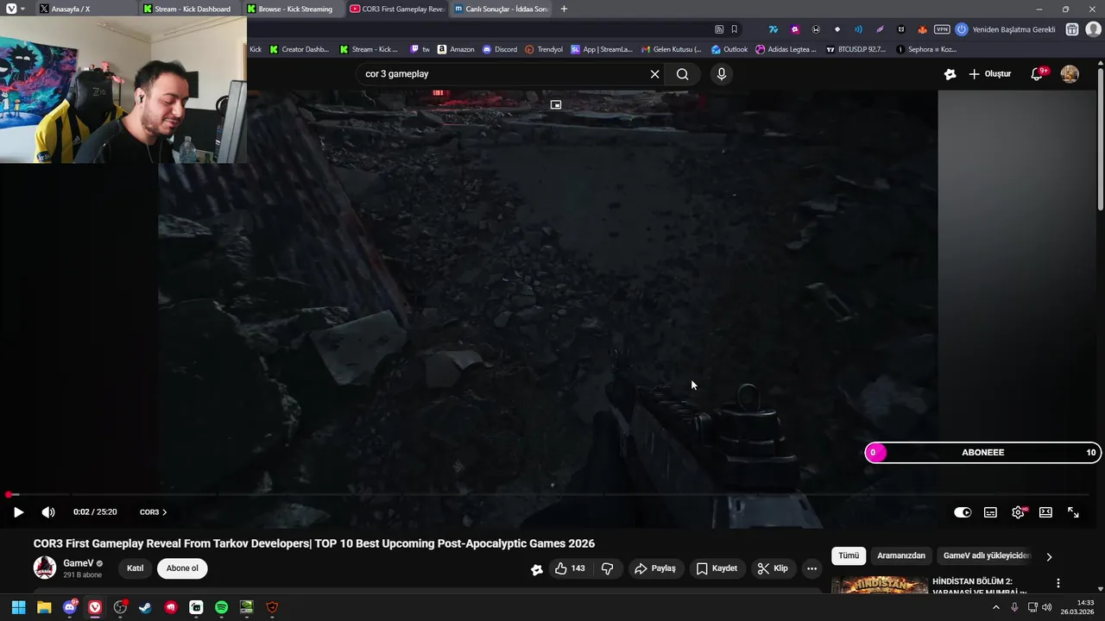The height and width of the screenshot is (621, 1105).
Task: Open Gelen Kutusu Gmail bookmark
Action: coord(671,49)
